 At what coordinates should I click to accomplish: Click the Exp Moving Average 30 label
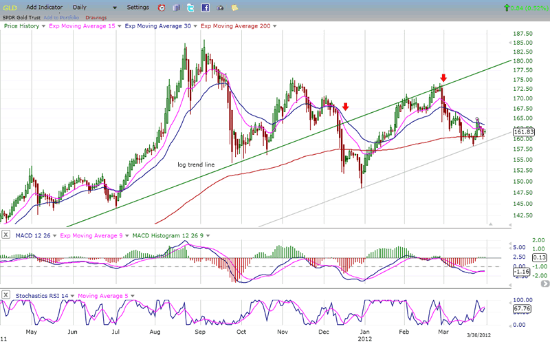(x=158, y=26)
